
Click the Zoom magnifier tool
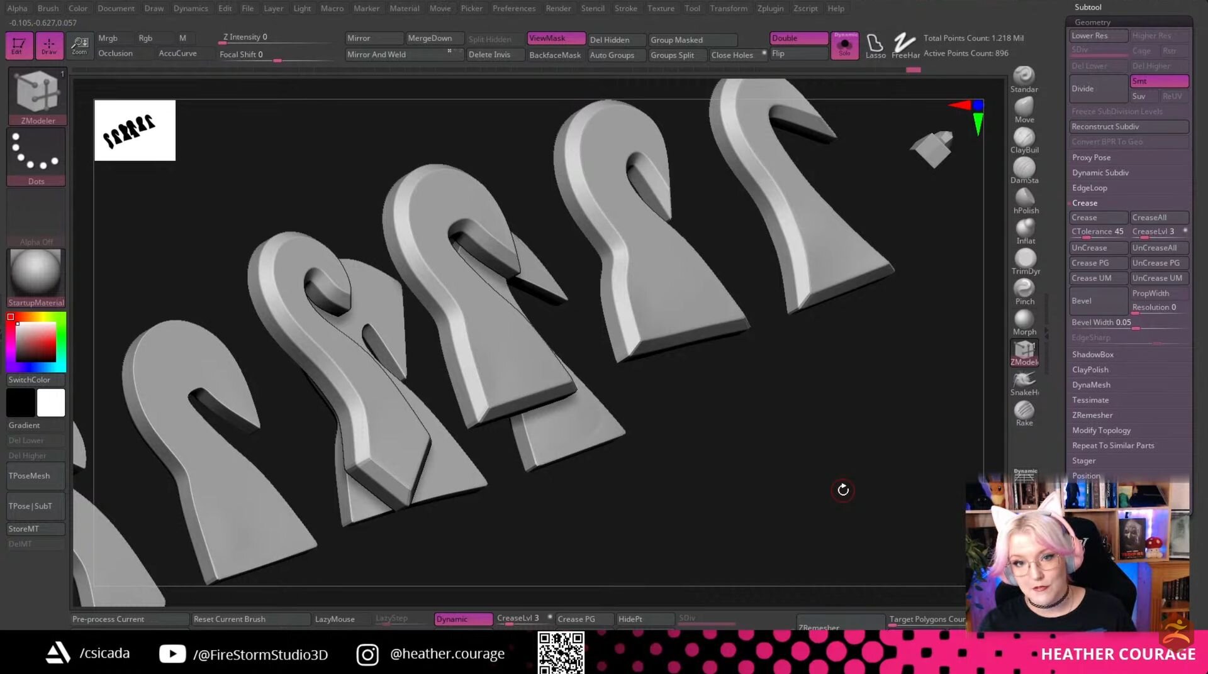(x=80, y=45)
